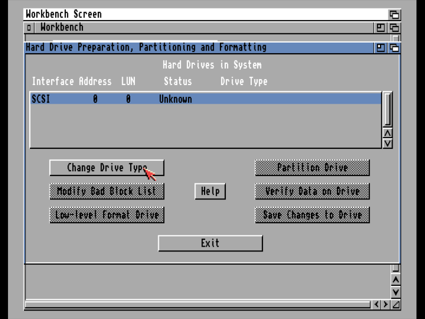The width and height of the screenshot is (425, 319).
Task: Click the Partition Drive button
Action: pos(312,167)
